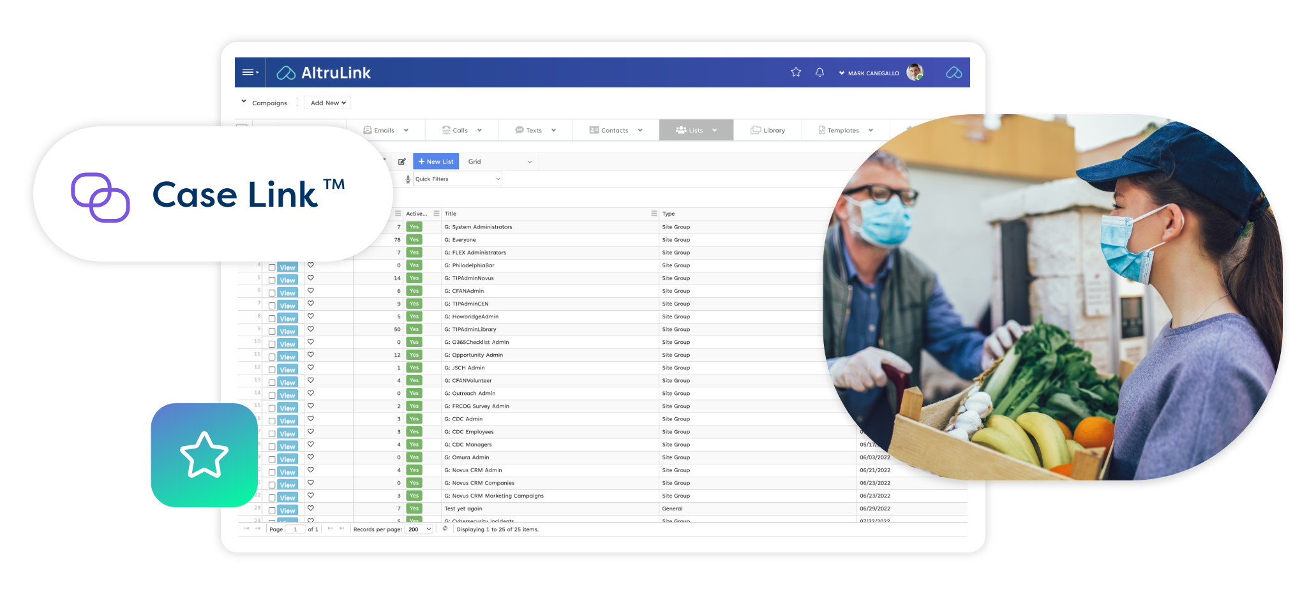1316x601 pixels.
Task: Check the G: TIPAdminCEN row checkbox
Action: pos(272,306)
